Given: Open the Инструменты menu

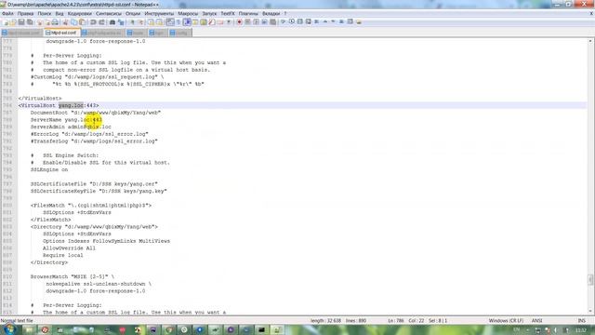Looking at the screenshot, I should point(159,13).
